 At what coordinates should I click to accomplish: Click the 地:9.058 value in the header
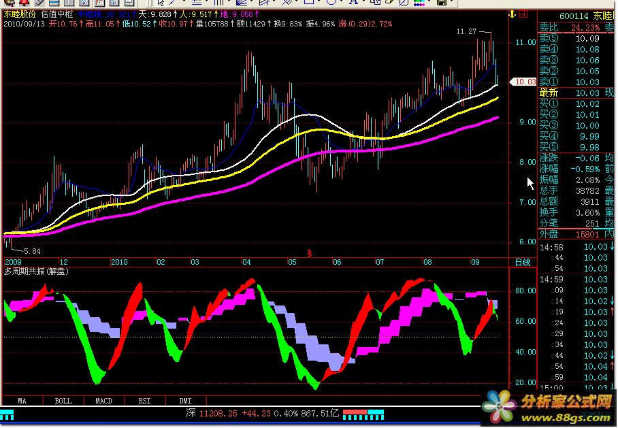pos(240,14)
